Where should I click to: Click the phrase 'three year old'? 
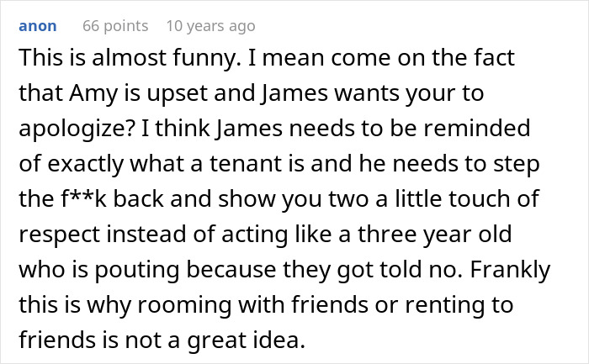tap(434, 235)
